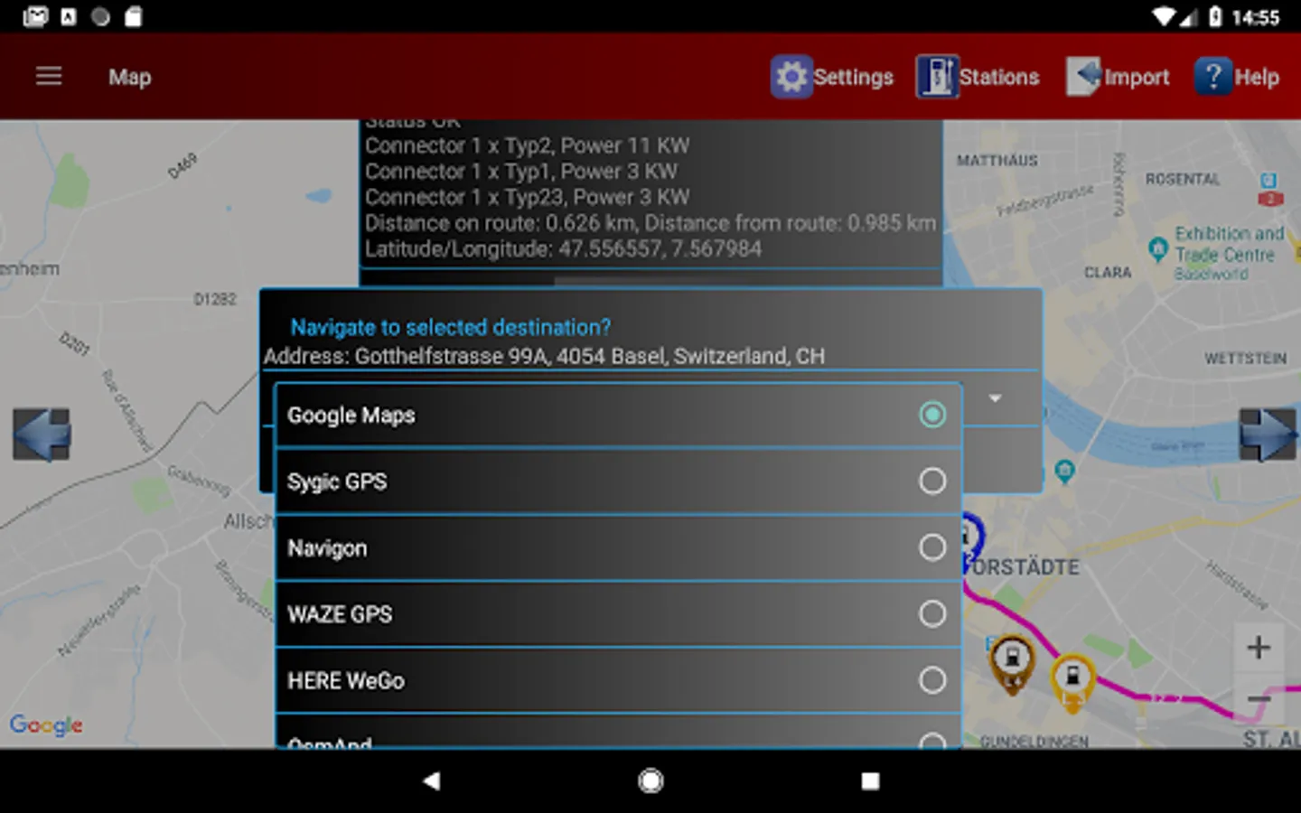Select the brown charging station marker

[x=1012, y=664]
